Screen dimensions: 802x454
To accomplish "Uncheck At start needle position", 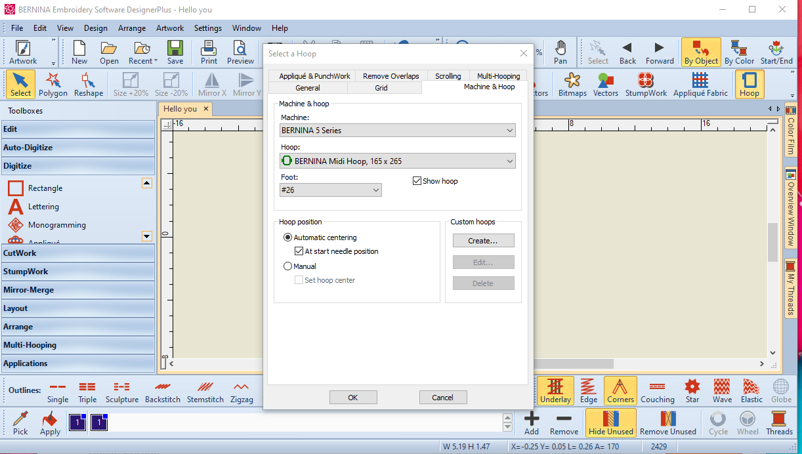I will pos(299,251).
